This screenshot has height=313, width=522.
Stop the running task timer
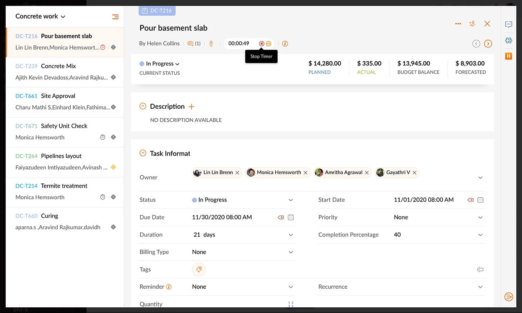coord(261,44)
